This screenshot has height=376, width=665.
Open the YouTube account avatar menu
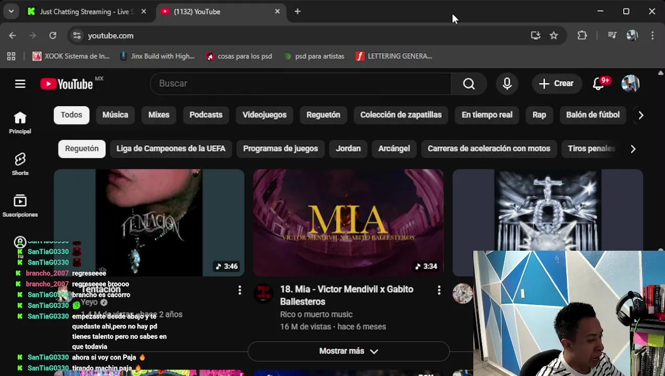630,84
